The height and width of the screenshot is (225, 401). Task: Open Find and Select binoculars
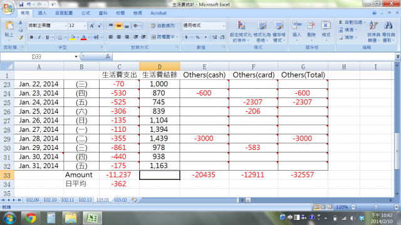point(388,31)
